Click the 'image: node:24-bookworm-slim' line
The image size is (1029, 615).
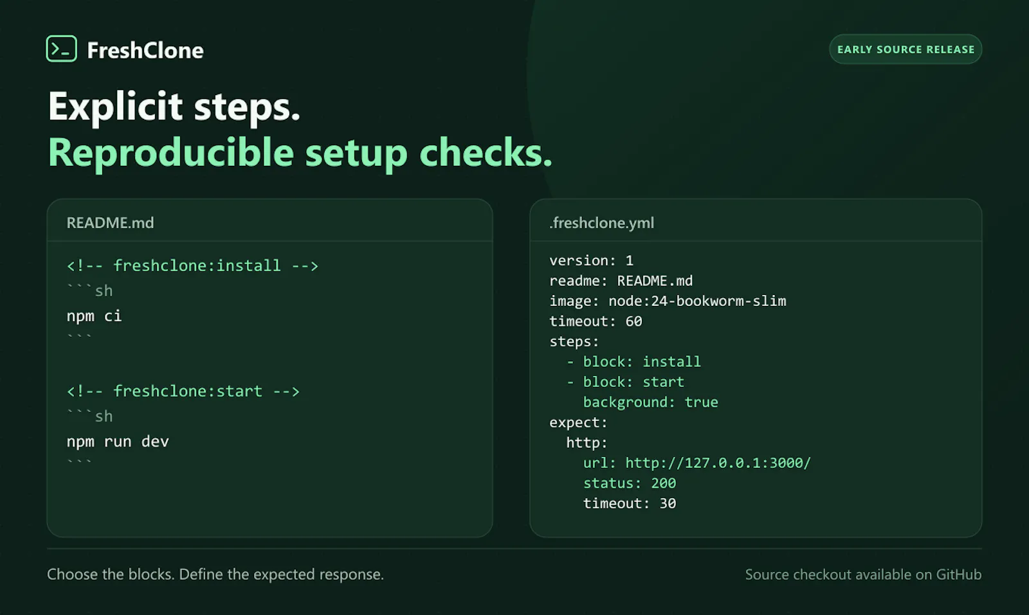(668, 301)
